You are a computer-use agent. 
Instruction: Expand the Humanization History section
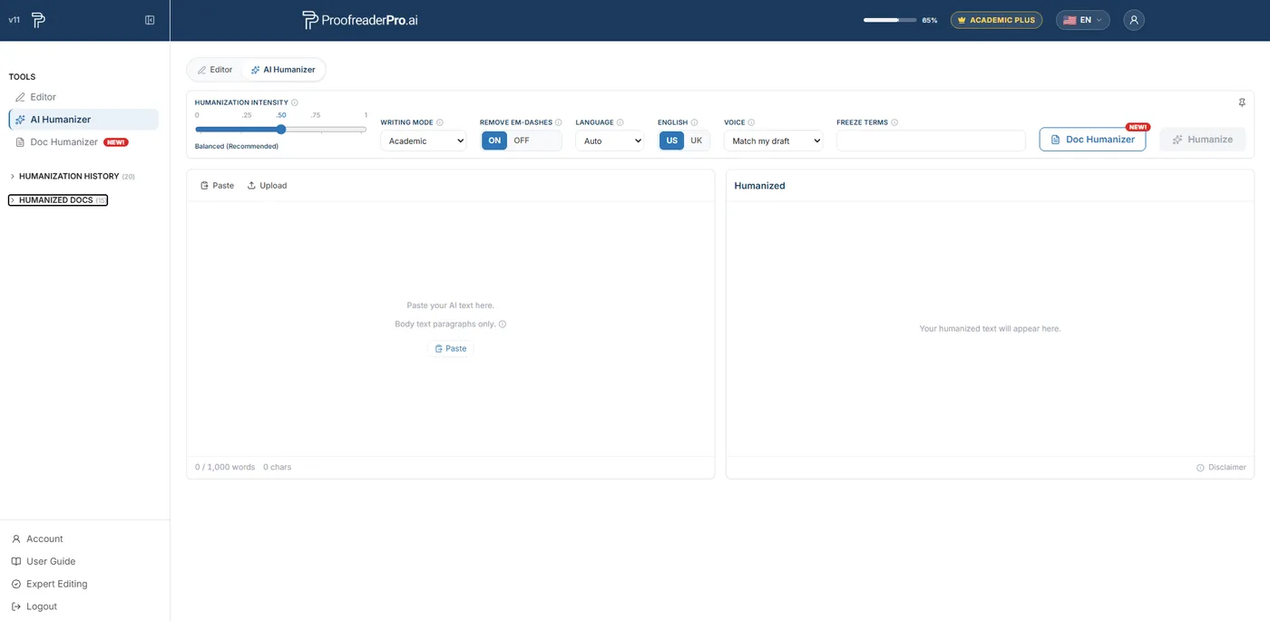click(x=72, y=176)
